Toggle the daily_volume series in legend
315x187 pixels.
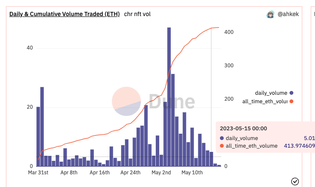point(271,93)
